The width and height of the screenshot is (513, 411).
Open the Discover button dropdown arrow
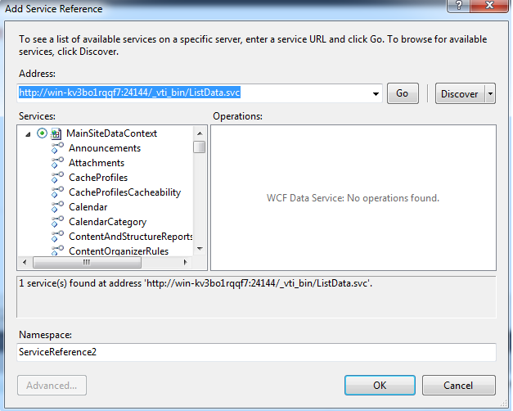pos(490,93)
